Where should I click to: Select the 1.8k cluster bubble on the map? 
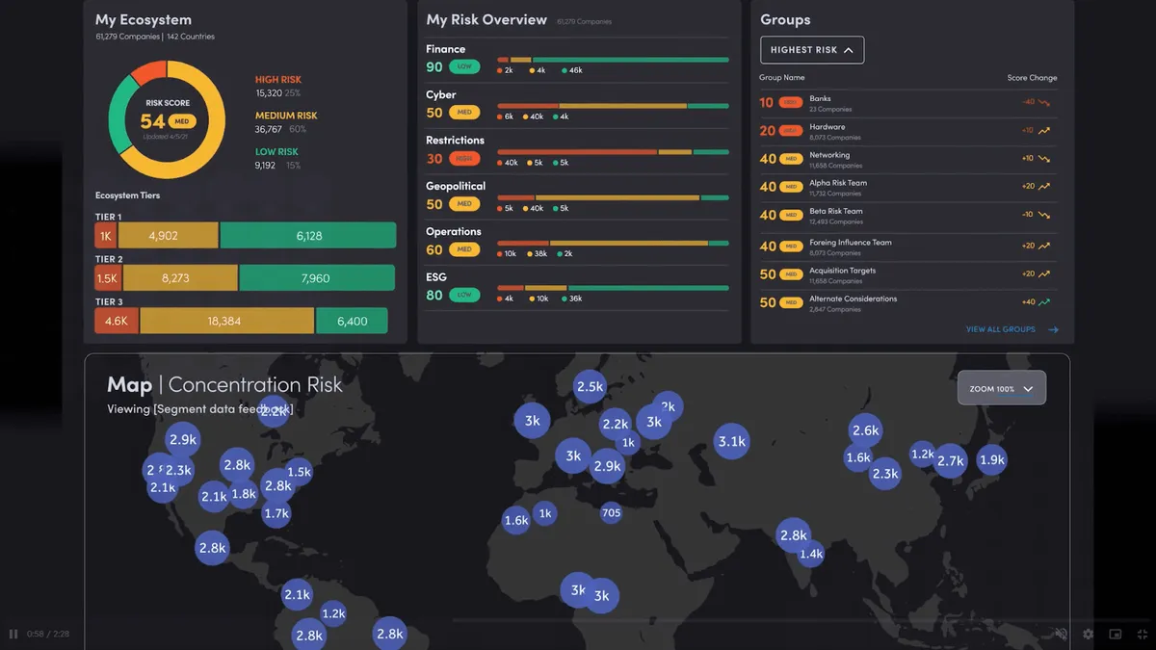245,494
